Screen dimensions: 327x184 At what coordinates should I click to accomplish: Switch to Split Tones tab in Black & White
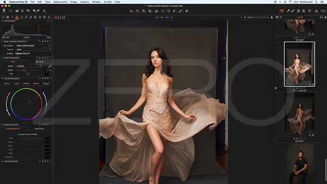39,129
